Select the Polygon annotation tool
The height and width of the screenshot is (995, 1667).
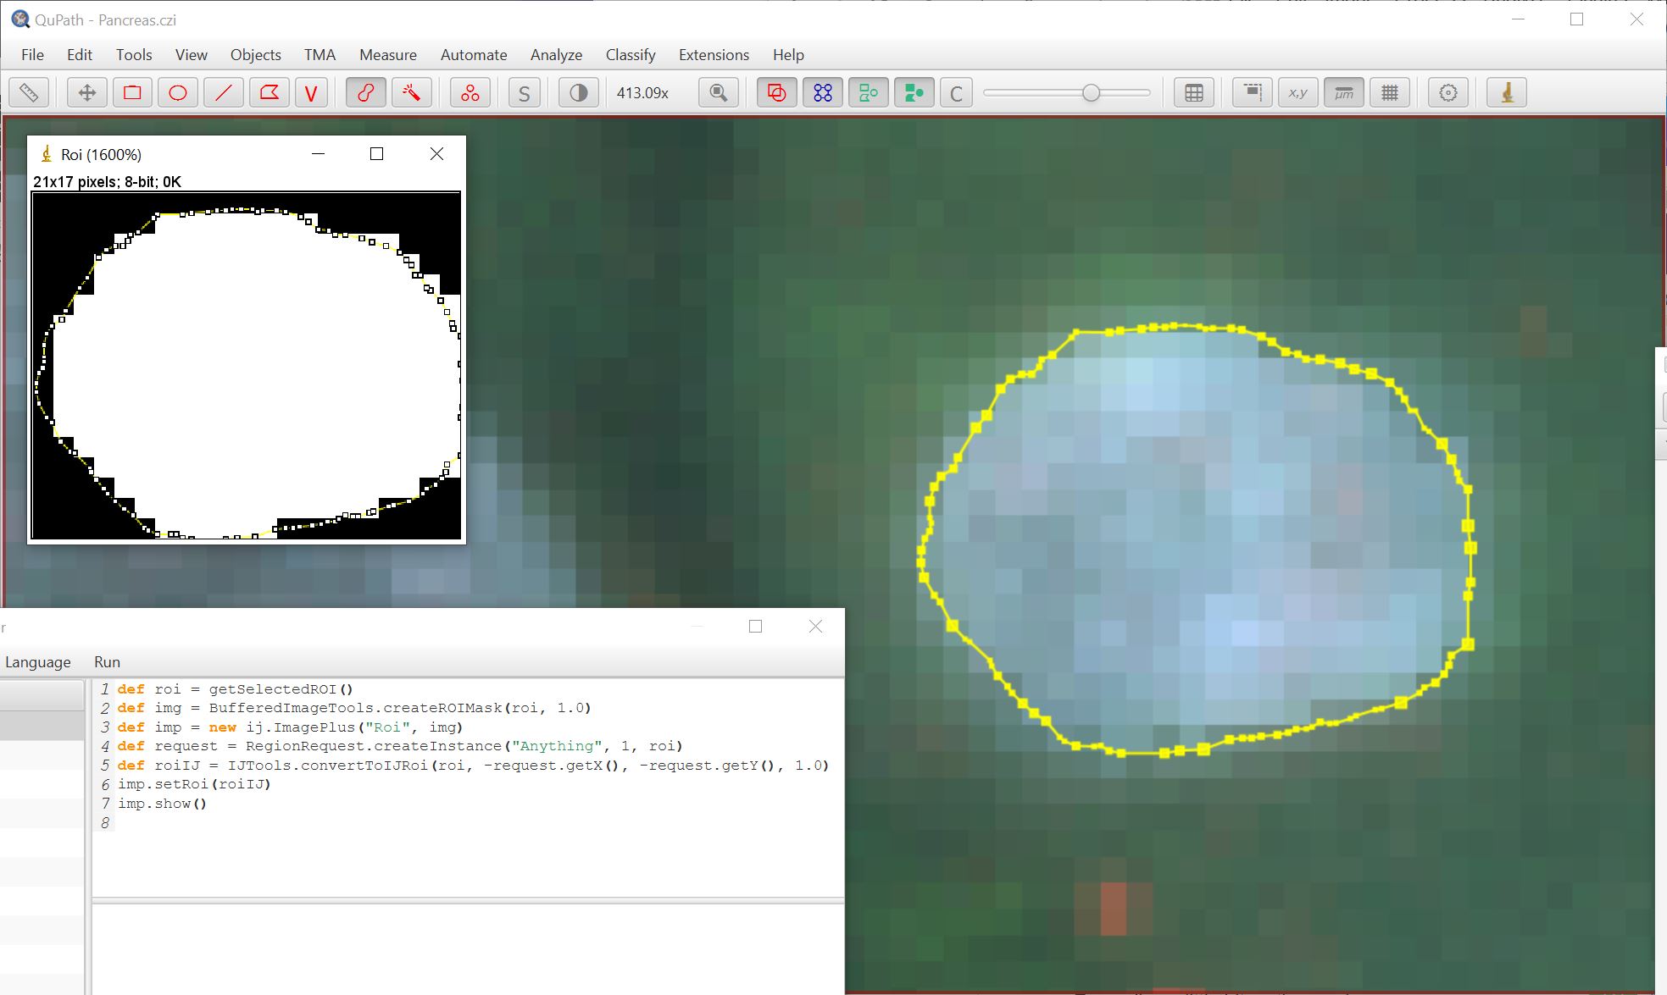[269, 92]
